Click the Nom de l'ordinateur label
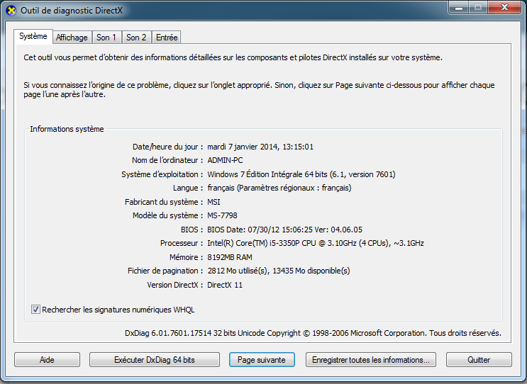This screenshot has width=527, height=384. 167,160
